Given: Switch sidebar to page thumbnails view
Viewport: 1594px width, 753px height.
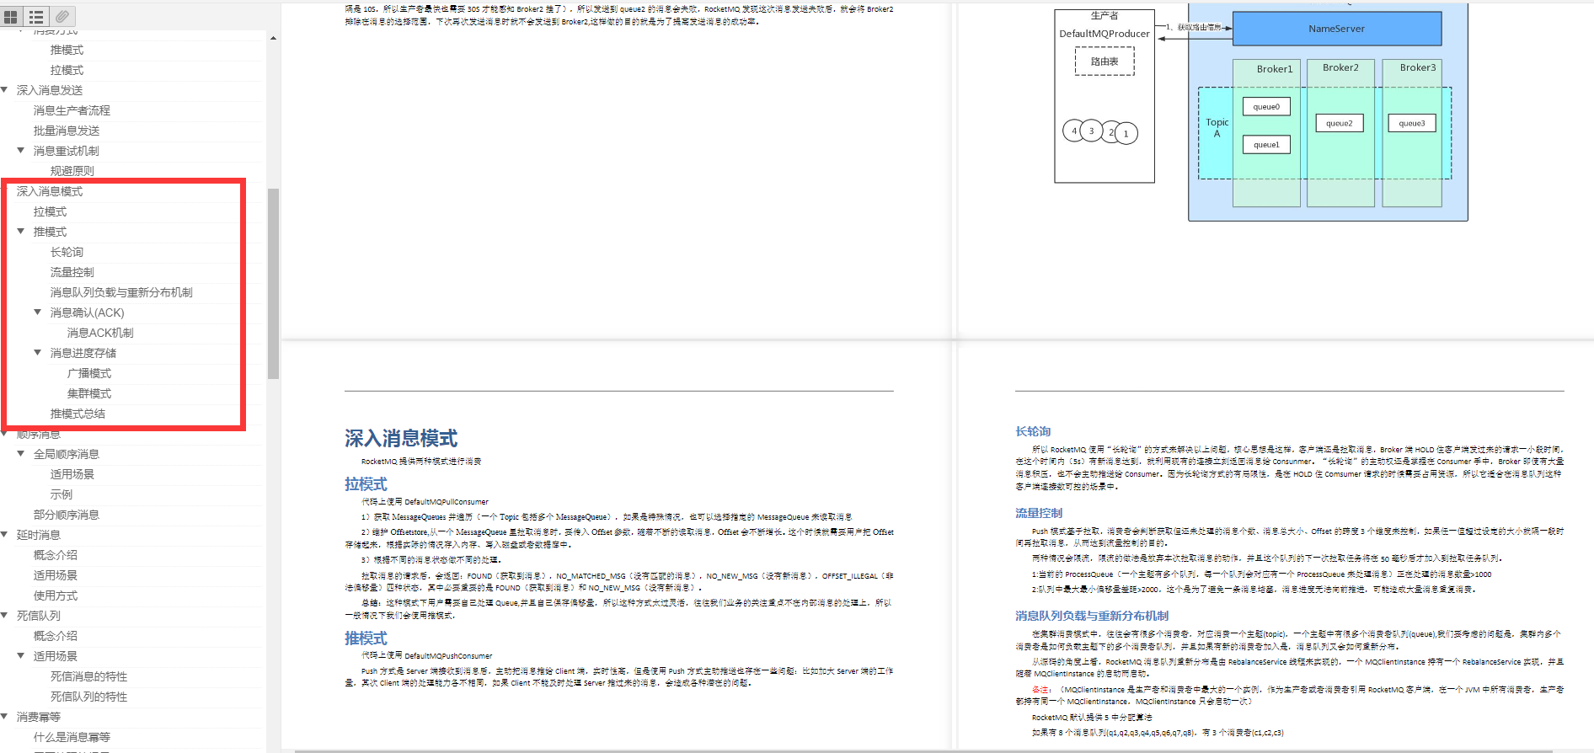Looking at the screenshot, I should pos(11,16).
